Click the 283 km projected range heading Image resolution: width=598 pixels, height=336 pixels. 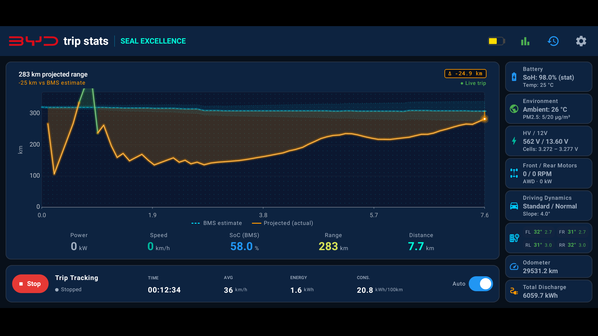53,74
